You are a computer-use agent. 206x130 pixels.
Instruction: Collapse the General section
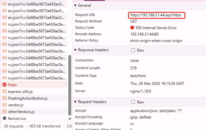(x=75, y=5)
